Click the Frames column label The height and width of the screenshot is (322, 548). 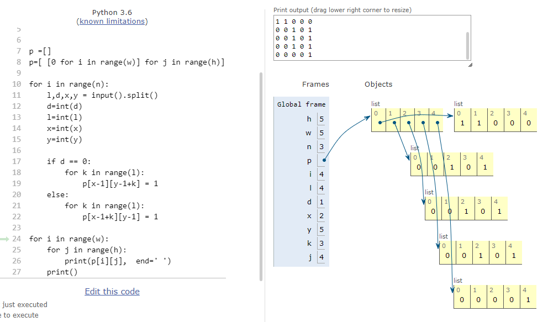(315, 84)
